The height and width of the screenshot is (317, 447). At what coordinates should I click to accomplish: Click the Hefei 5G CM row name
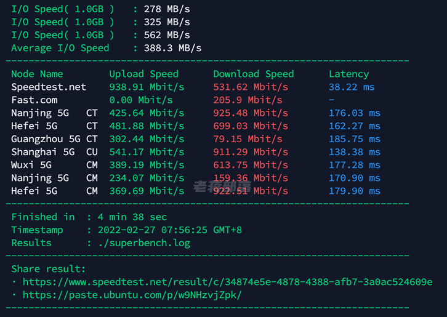pos(54,191)
